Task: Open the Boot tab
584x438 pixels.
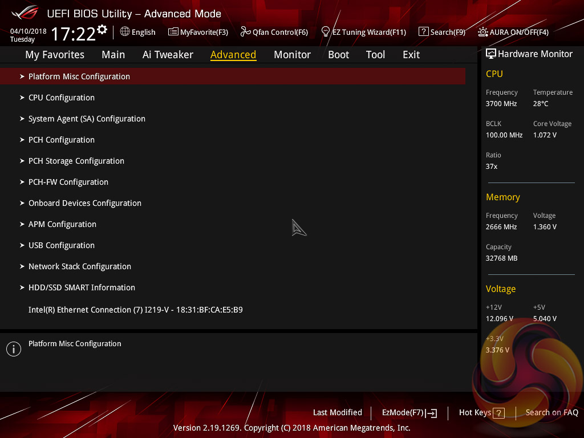Action: [x=339, y=55]
